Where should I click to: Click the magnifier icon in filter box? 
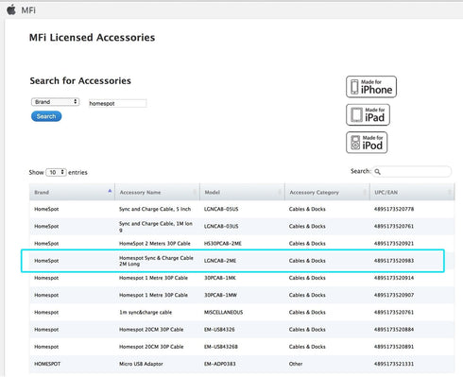(378, 172)
